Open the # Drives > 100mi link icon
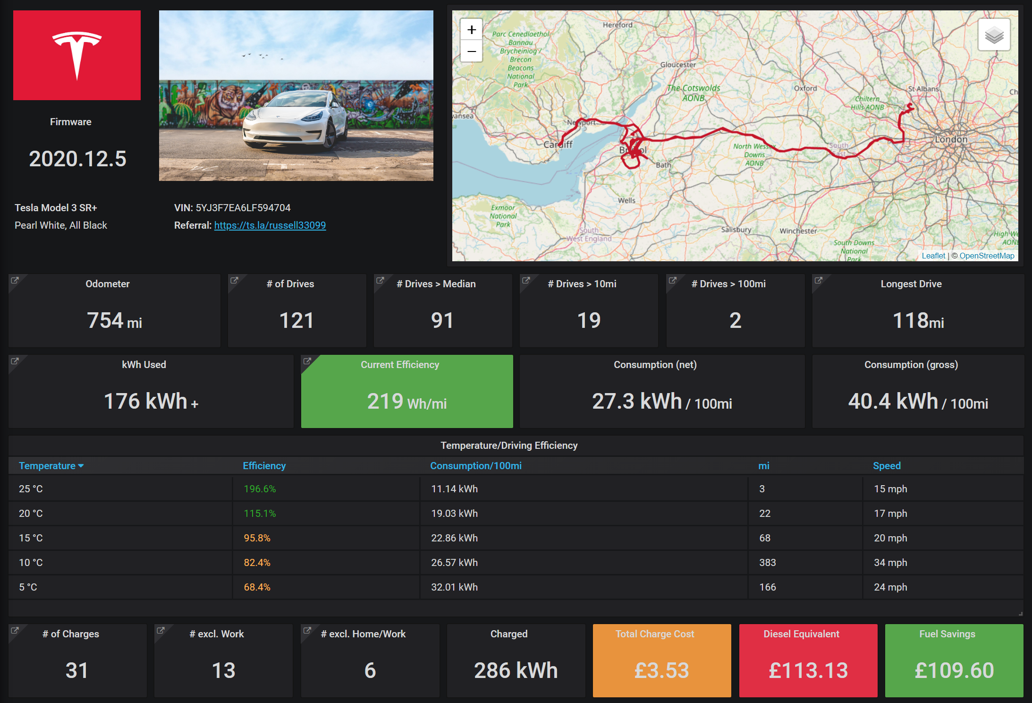 (x=673, y=280)
